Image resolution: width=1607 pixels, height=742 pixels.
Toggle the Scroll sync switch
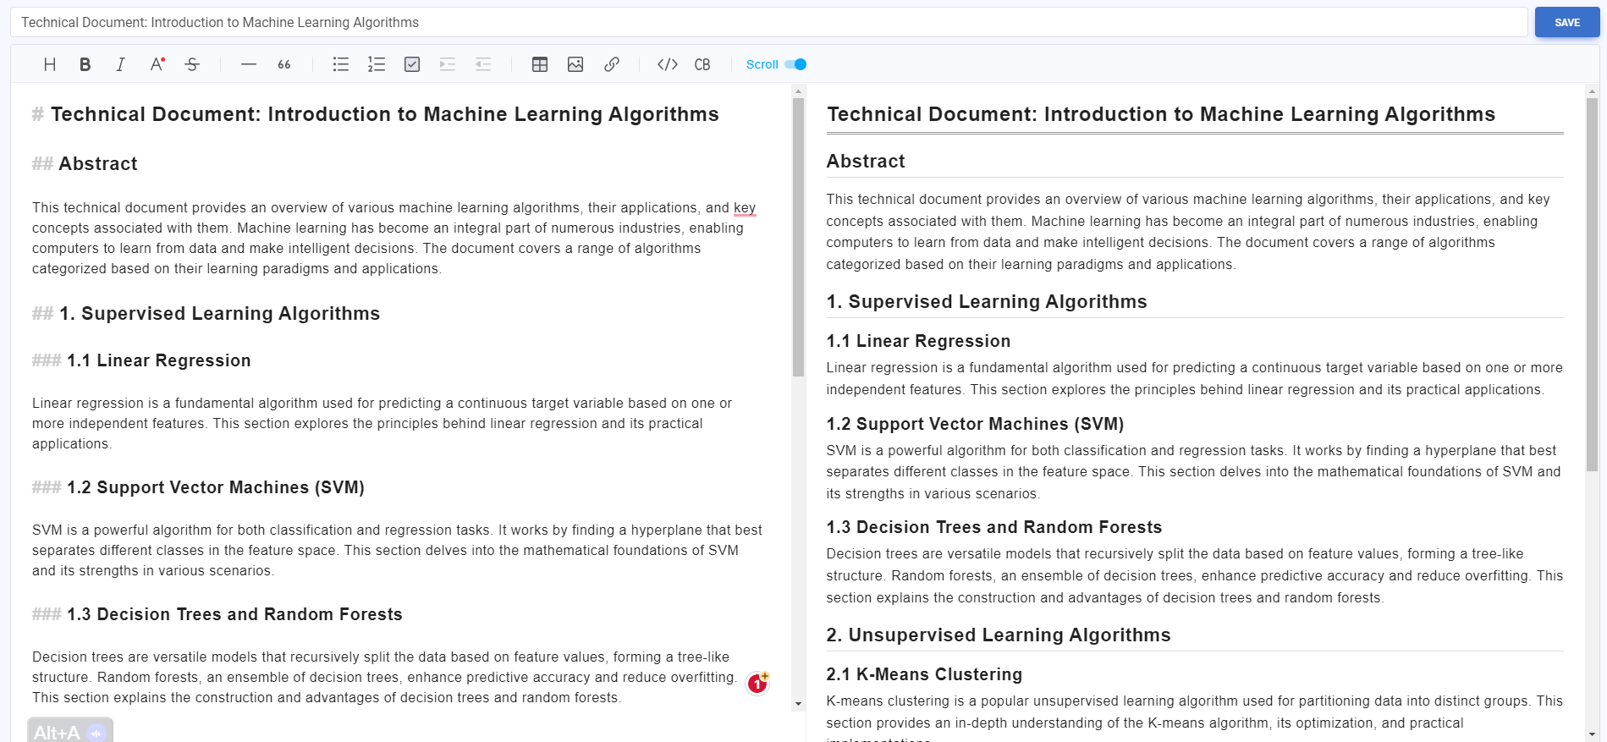coord(795,64)
